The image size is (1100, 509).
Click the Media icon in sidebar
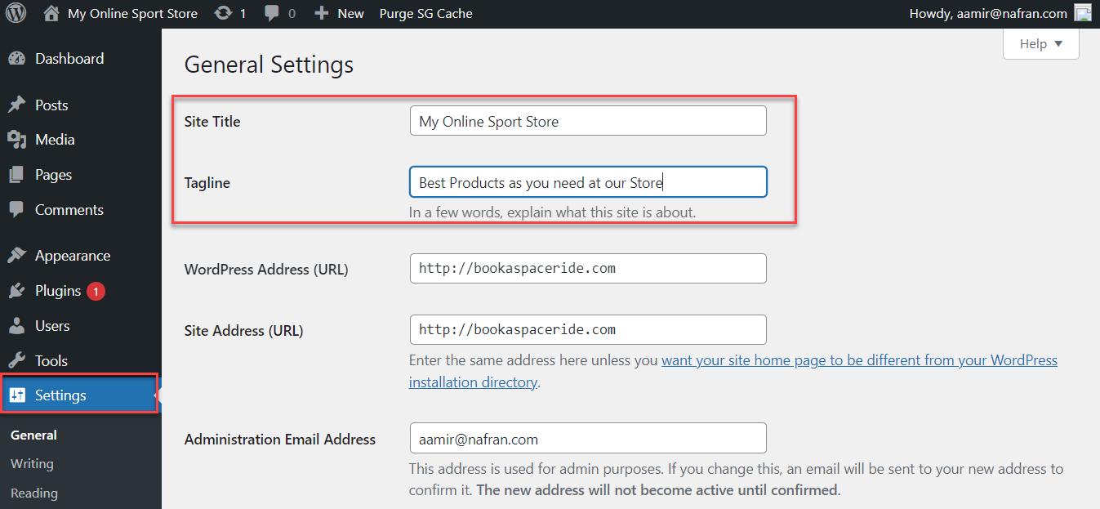point(16,140)
